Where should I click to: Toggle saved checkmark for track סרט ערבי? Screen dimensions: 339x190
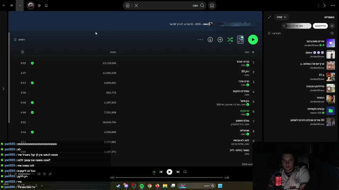[32, 83]
